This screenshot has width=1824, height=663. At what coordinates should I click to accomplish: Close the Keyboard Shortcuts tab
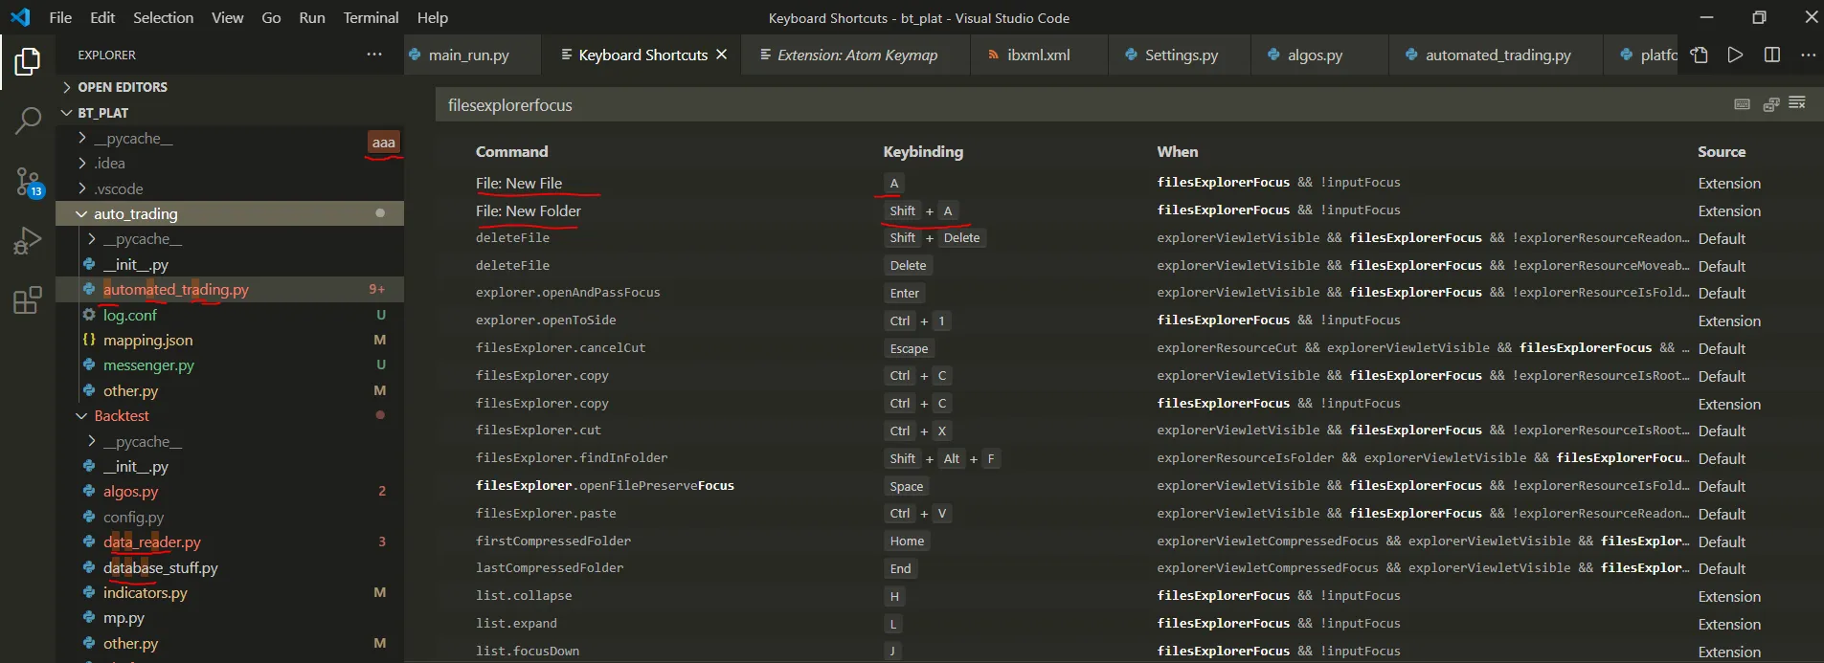click(722, 55)
